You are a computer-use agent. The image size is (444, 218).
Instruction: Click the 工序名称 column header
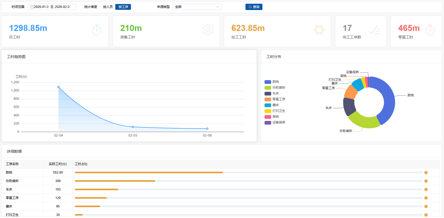(x=12, y=164)
